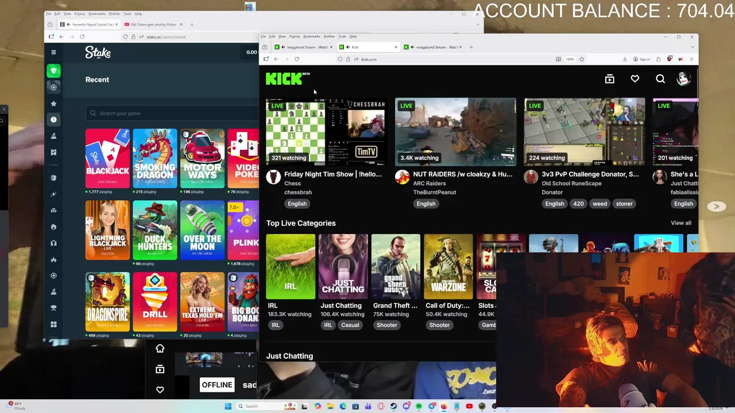The width and height of the screenshot is (735, 413).
Task: Open Bookmarks menu in the Kick browser window
Action: click(x=311, y=37)
